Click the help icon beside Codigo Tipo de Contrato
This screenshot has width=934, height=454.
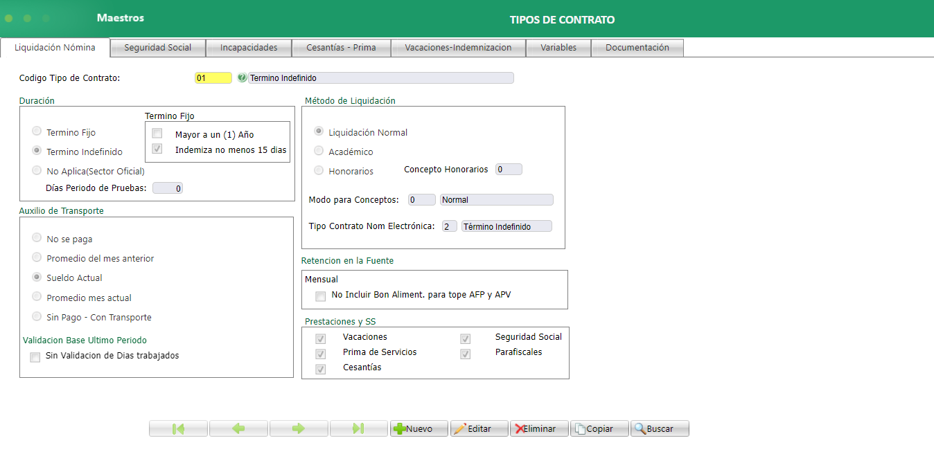240,78
